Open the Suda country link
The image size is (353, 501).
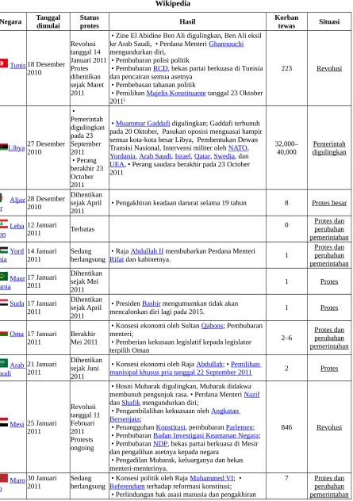(17, 304)
